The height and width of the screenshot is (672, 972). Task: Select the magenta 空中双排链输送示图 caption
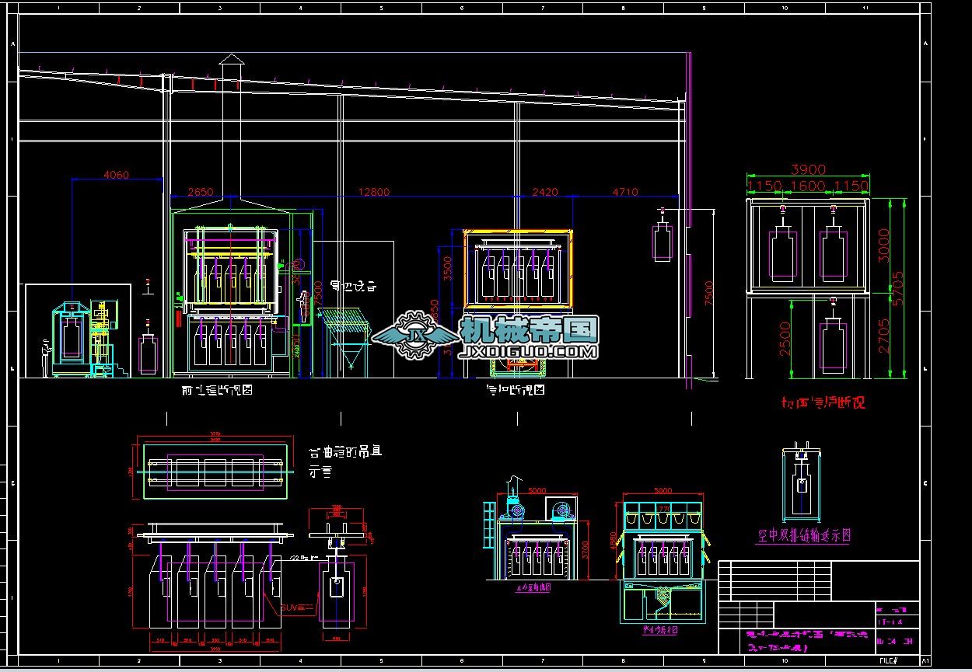coord(803,535)
